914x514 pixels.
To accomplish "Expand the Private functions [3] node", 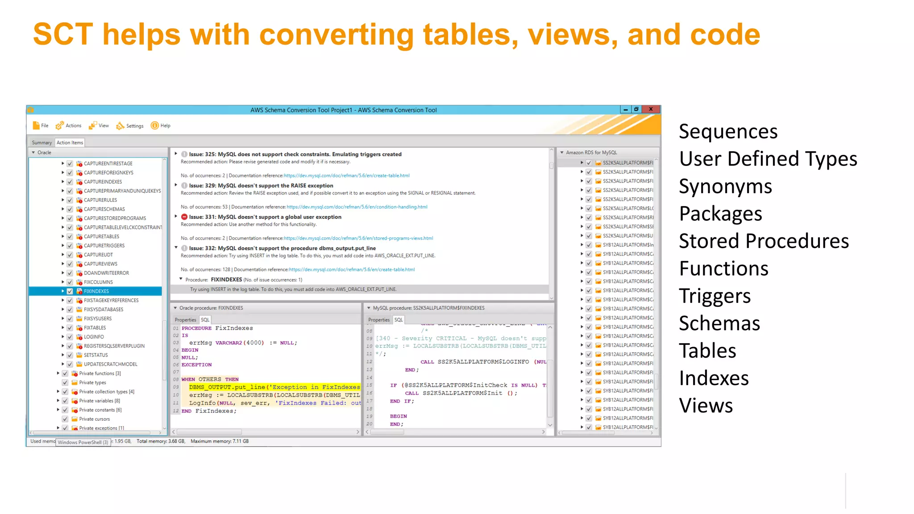I will pos(58,373).
